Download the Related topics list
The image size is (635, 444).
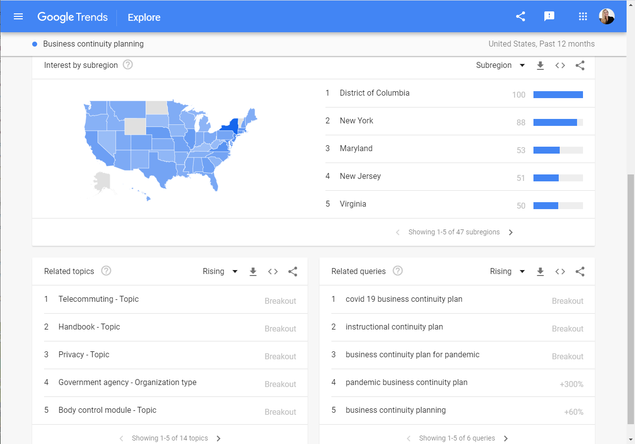253,272
